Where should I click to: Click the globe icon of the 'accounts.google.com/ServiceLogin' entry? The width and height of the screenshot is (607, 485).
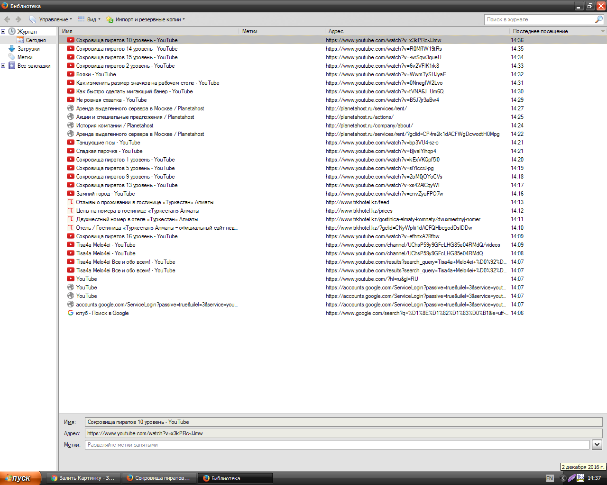click(71, 305)
